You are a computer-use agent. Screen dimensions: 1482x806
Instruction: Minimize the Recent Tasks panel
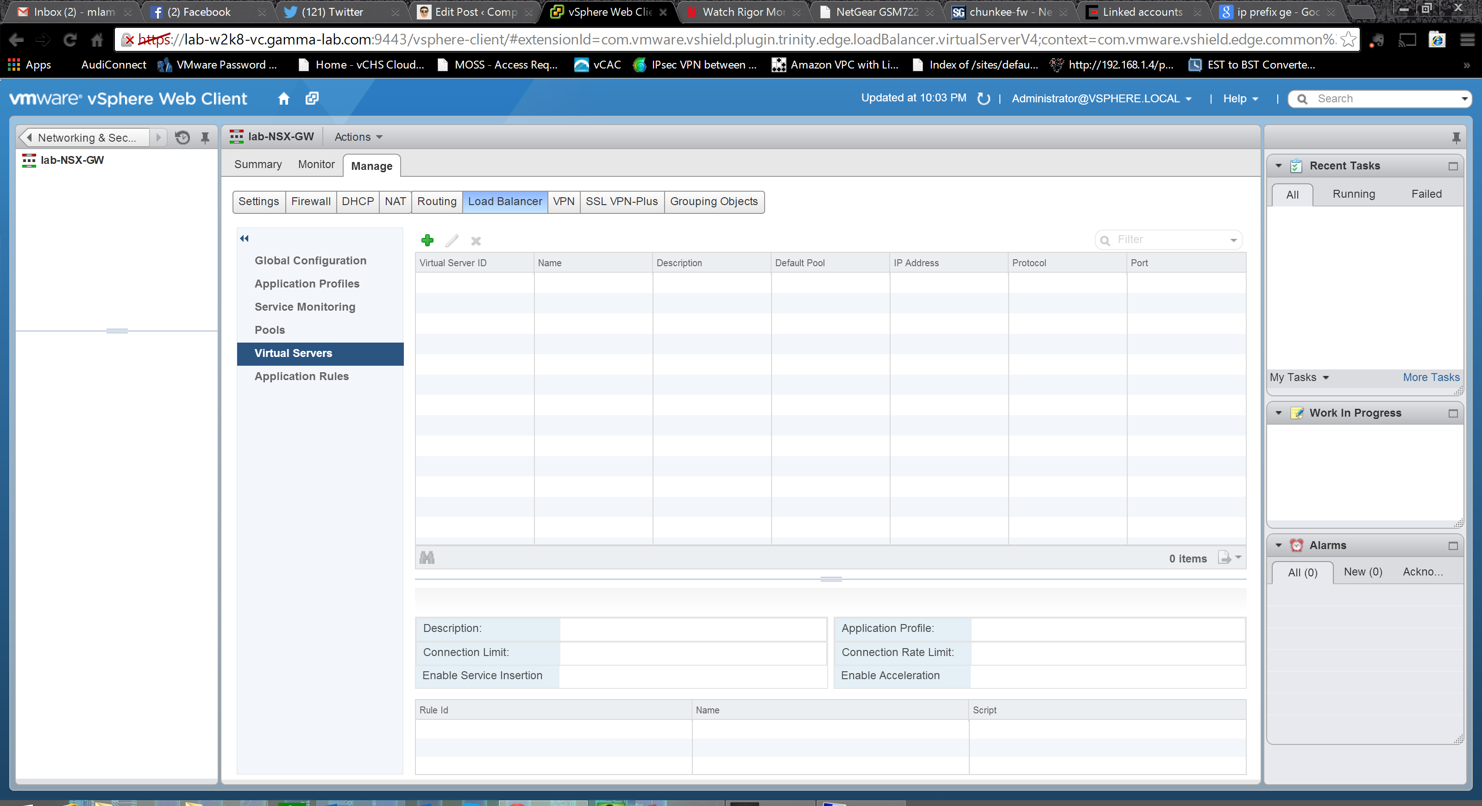pyautogui.click(x=1453, y=166)
